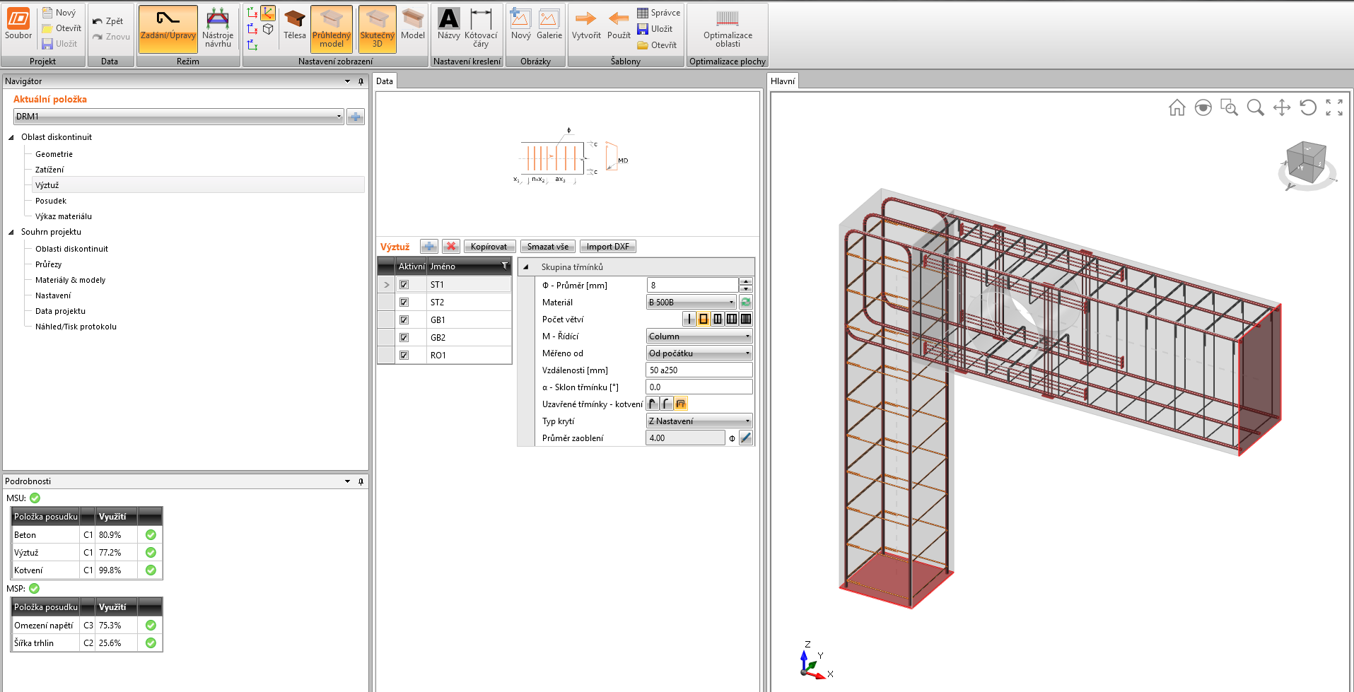The height and width of the screenshot is (692, 1354).
Task: Select Zatížení in the navigator tree
Action: (x=49, y=170)
